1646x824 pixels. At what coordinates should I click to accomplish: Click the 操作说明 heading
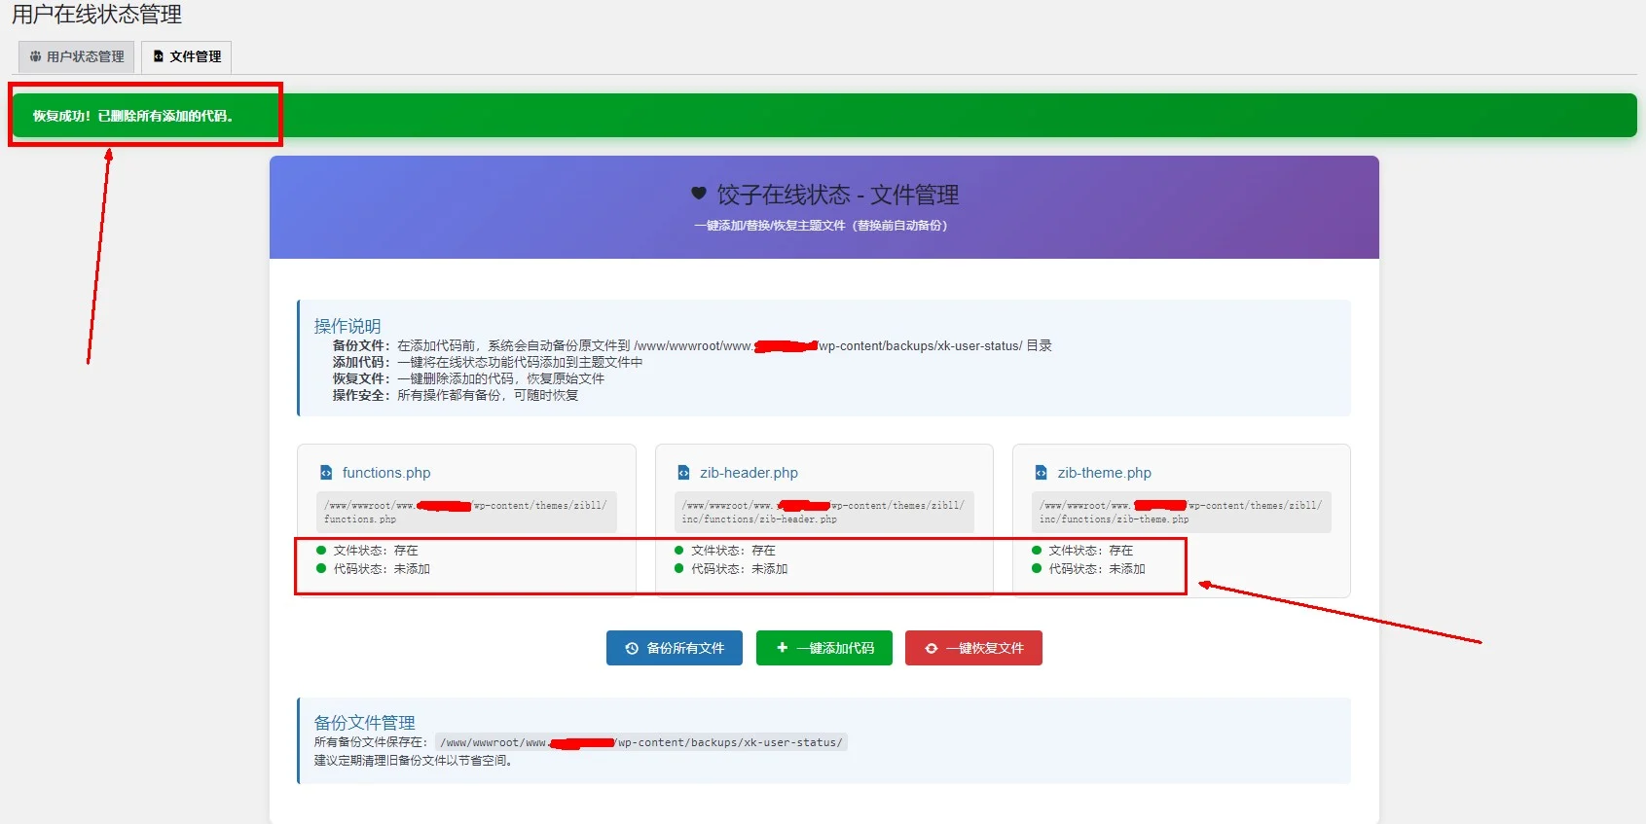[347, 326]
